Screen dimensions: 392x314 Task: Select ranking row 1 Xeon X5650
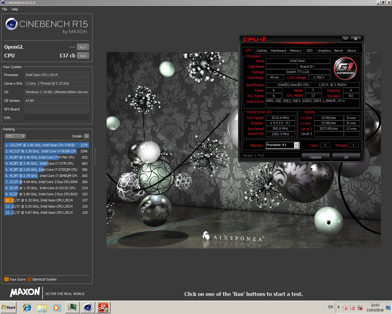click(47, 145)
